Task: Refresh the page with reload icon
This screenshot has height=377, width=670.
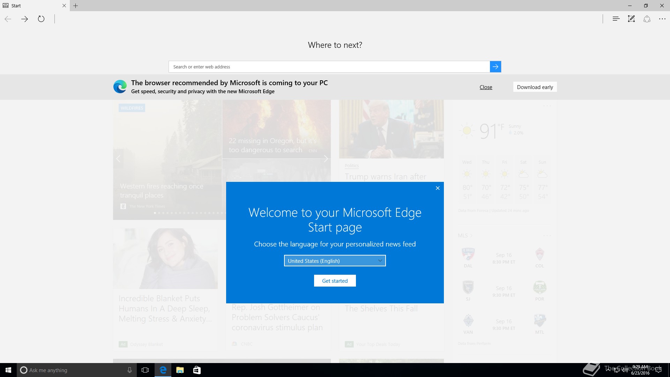Action: [41, 19]
